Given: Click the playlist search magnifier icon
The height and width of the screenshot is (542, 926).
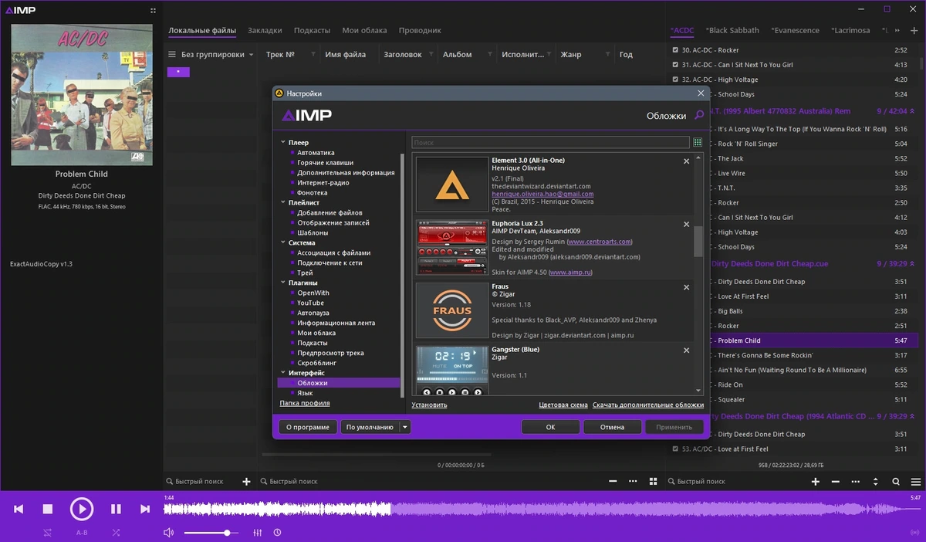Looking at the screenshot, I should tap(896, 481).
